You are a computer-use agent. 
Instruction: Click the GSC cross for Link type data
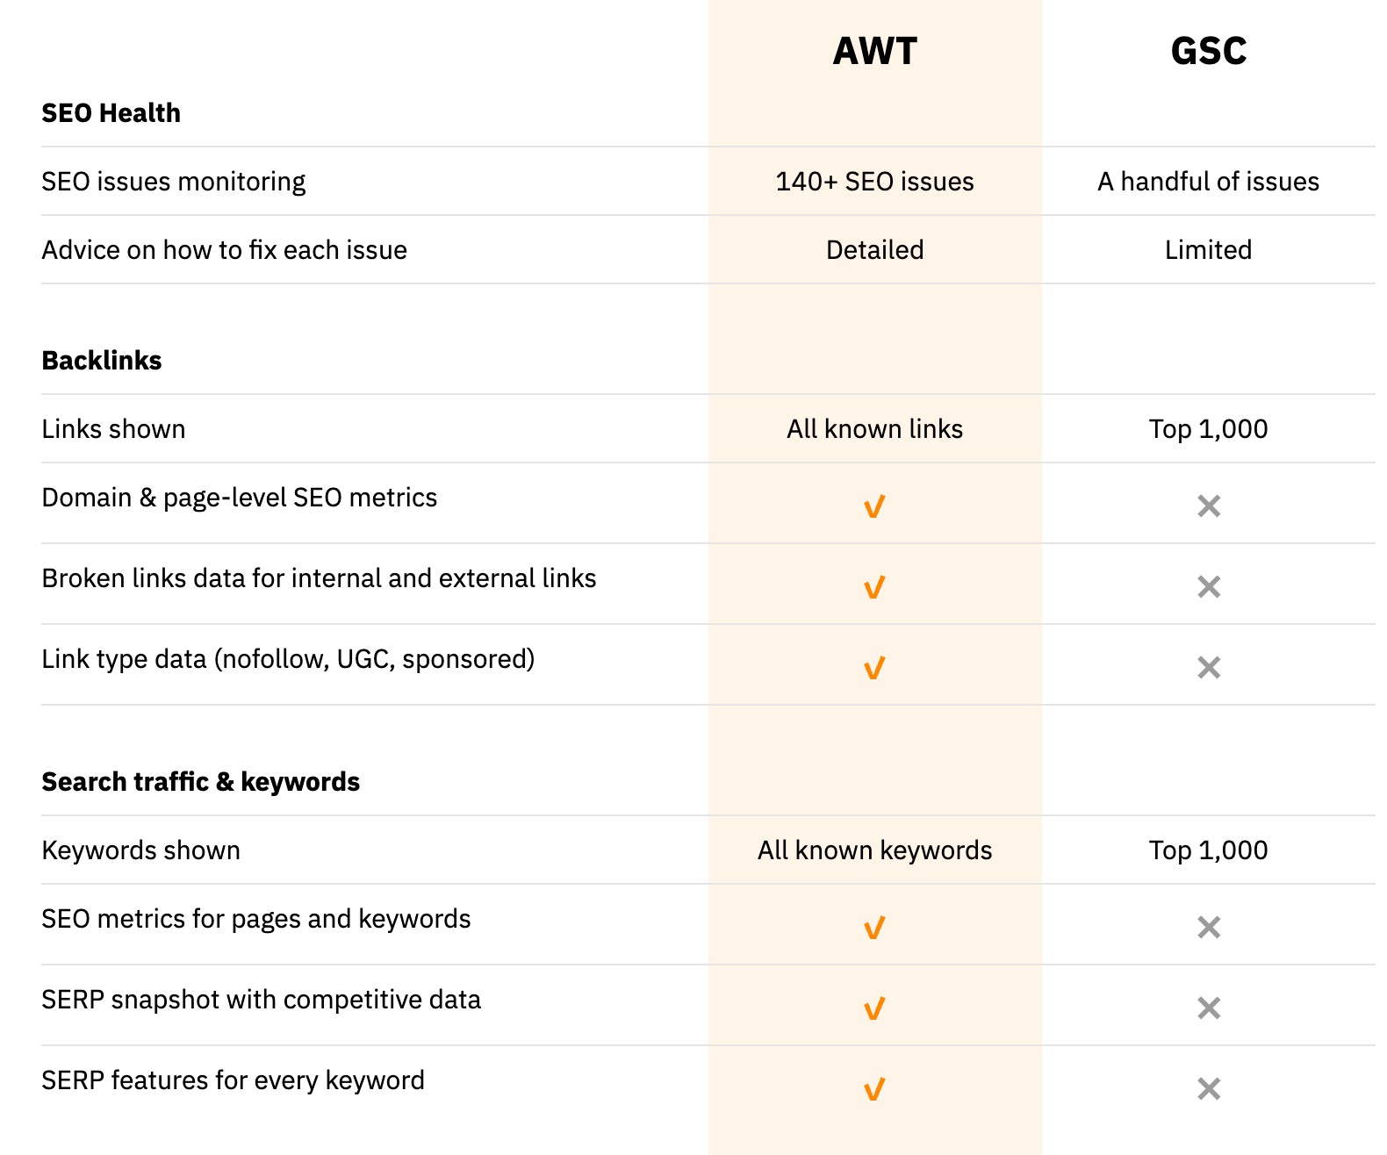click(x=1209, y=667)
